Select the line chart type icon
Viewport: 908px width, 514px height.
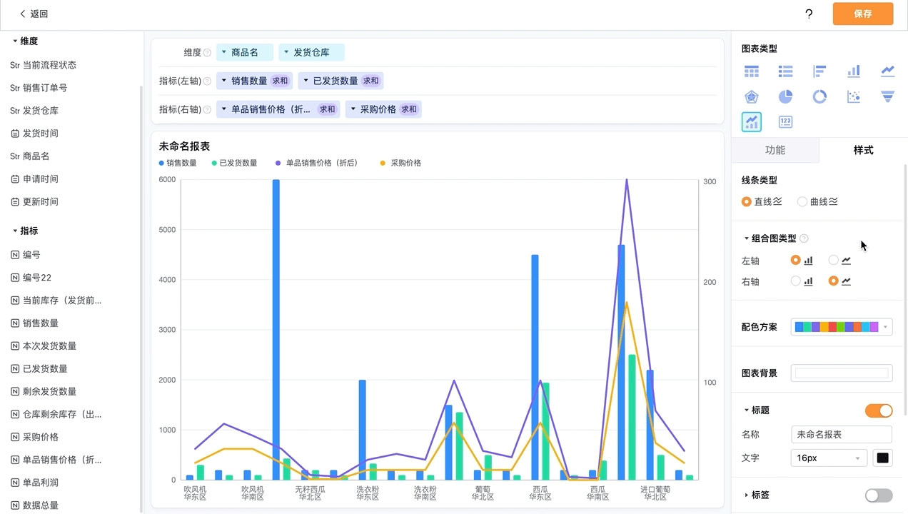pyautogui.click(x=887, y=71)
